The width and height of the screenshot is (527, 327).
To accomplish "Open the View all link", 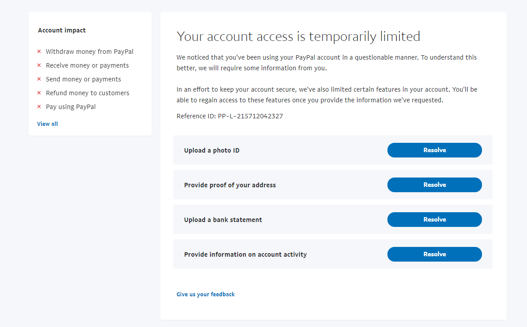I will click(47, 124).
